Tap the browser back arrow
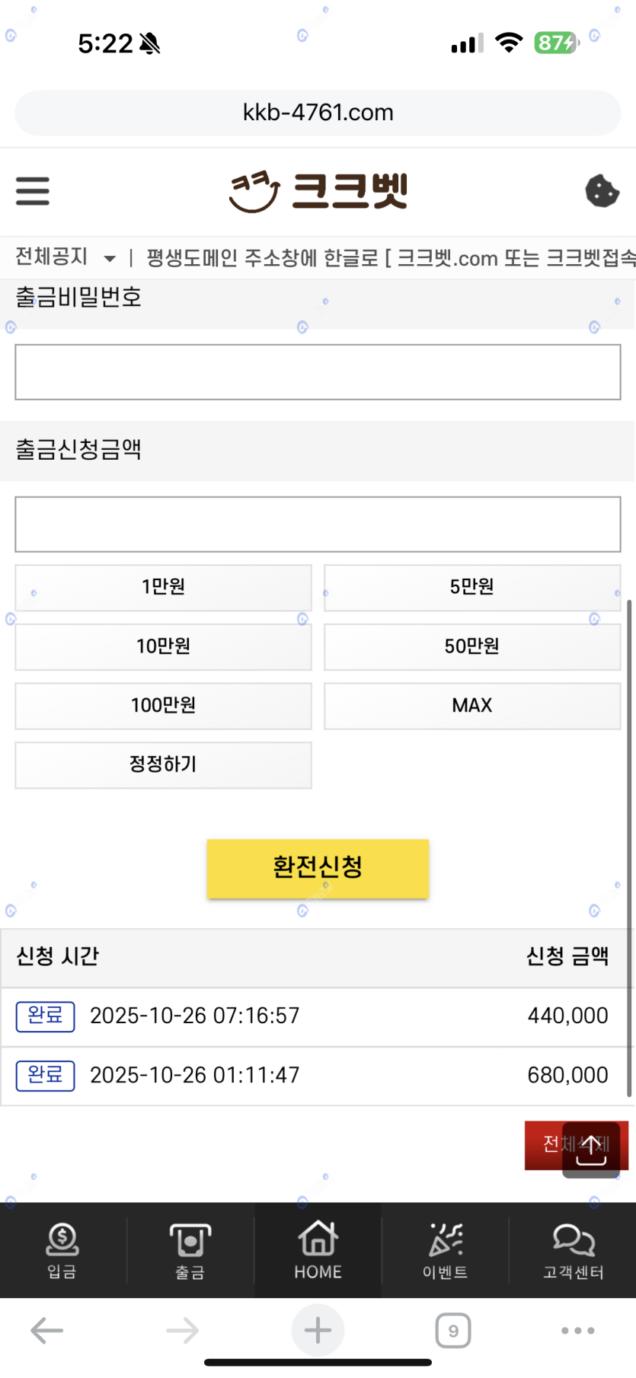Image resolution: width=636 pixels, height=1378 pixels. (x=46, y=1331)
